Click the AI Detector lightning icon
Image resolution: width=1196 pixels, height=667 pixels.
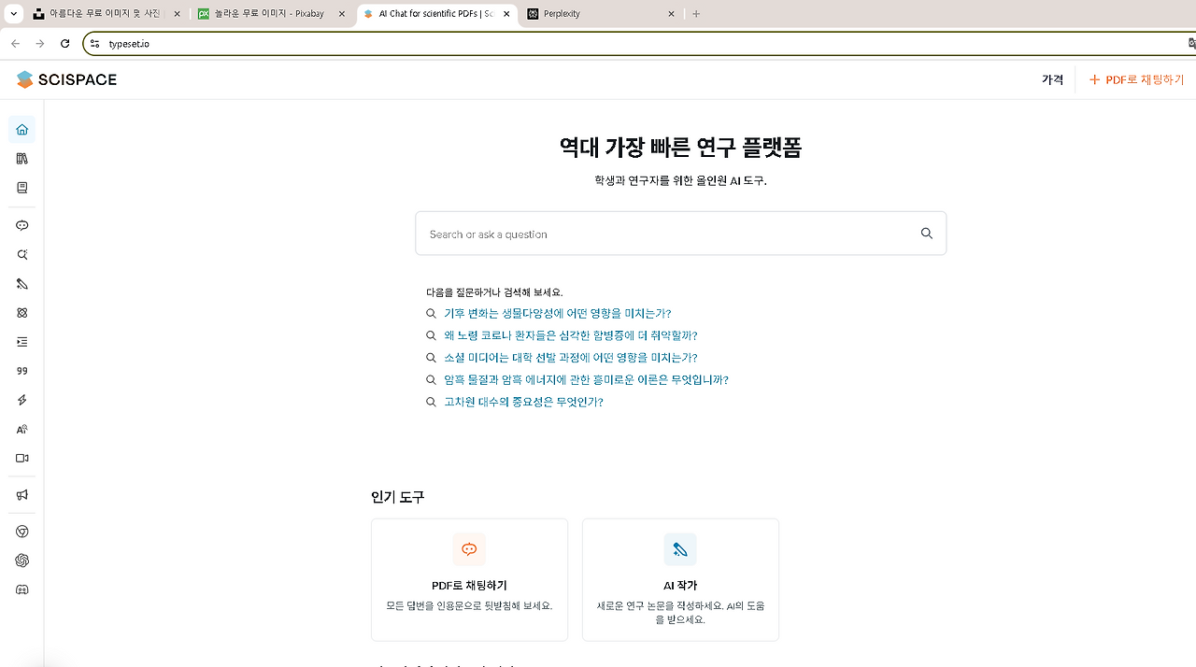[x=21, y=400]
